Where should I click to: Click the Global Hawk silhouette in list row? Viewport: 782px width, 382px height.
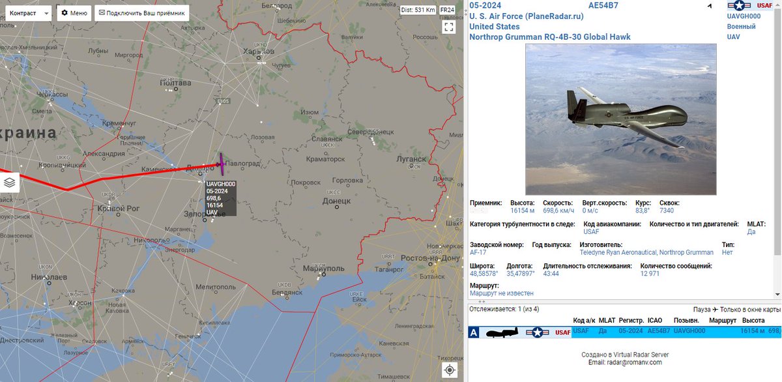(504, 332)
